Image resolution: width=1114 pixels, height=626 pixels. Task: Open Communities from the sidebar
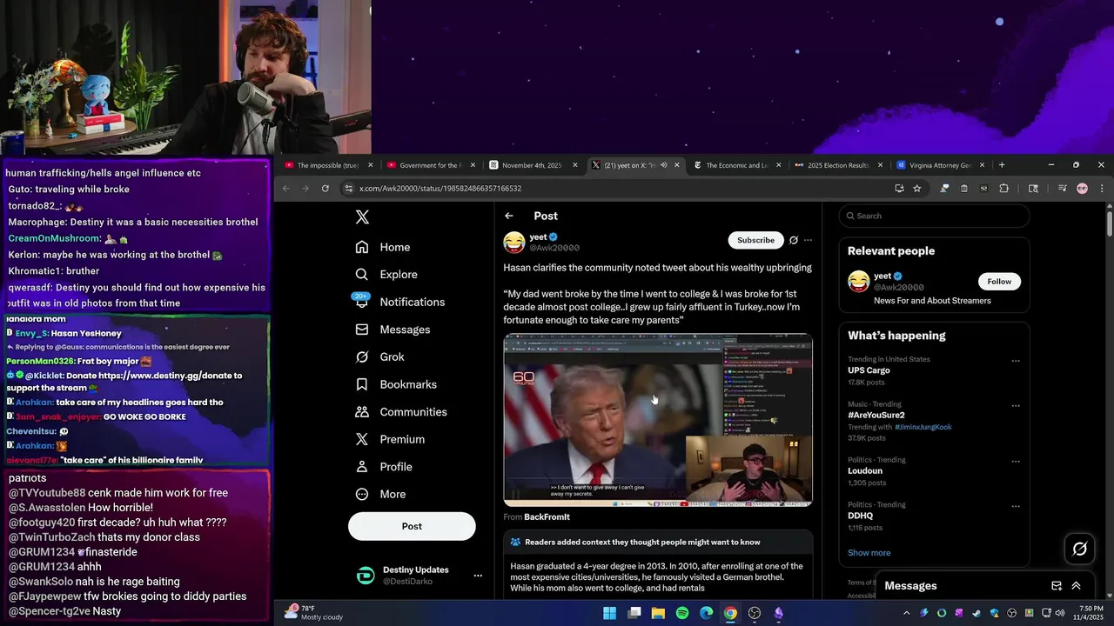pos(401,411)
